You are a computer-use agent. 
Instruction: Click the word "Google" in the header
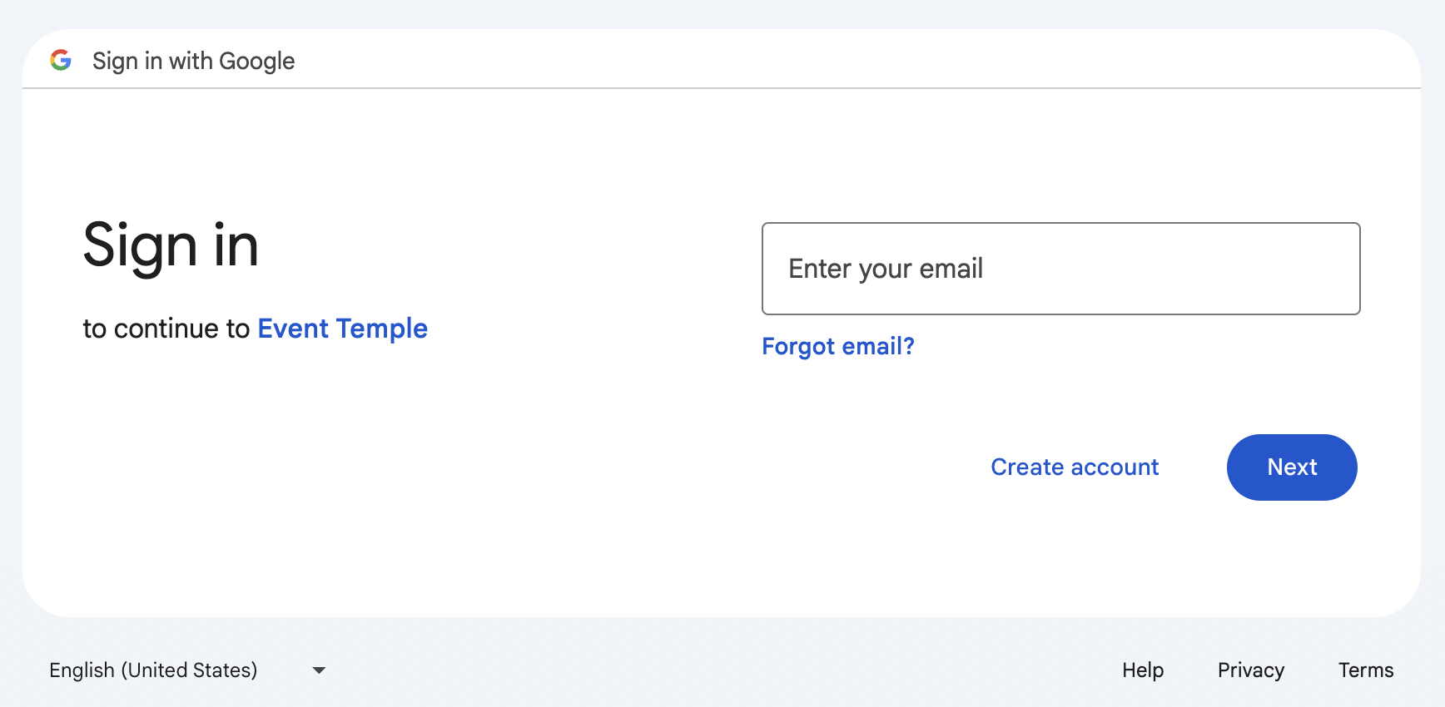[256, 61]
